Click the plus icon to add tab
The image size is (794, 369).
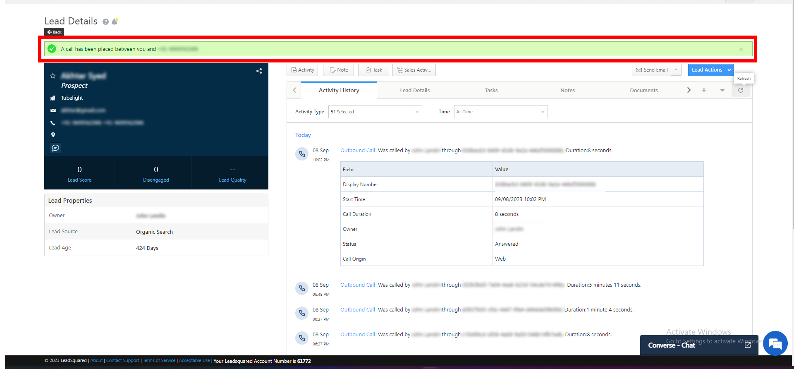704,90
